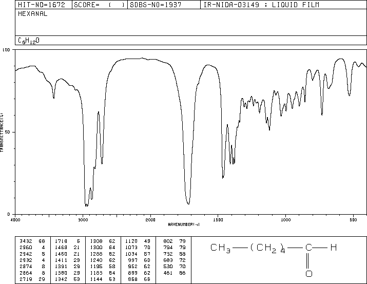367x284 pixels.
Task: Click the double-bonded O atom in structure
Action: coord(308,273)
